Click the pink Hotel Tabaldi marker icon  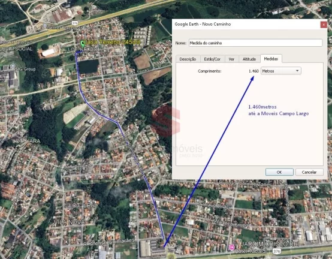click(232, 247)
